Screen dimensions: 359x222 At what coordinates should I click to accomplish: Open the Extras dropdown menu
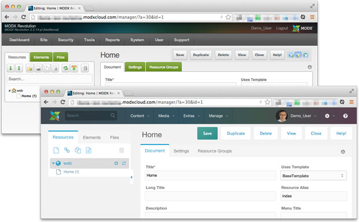click(192, 116)
